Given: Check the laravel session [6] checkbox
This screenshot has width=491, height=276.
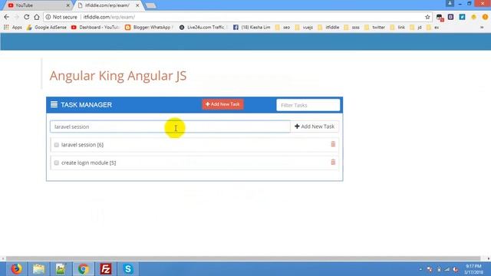Looking at the screenshot, I should (x=56, y=145).
